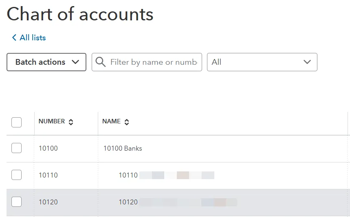Sort accounts by the NAME column header
350x217 pixels.
click(111, 121)
